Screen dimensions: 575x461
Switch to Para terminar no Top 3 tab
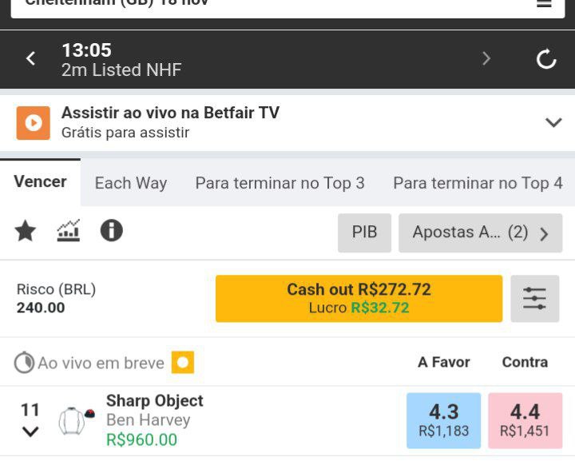click(280, 183)
